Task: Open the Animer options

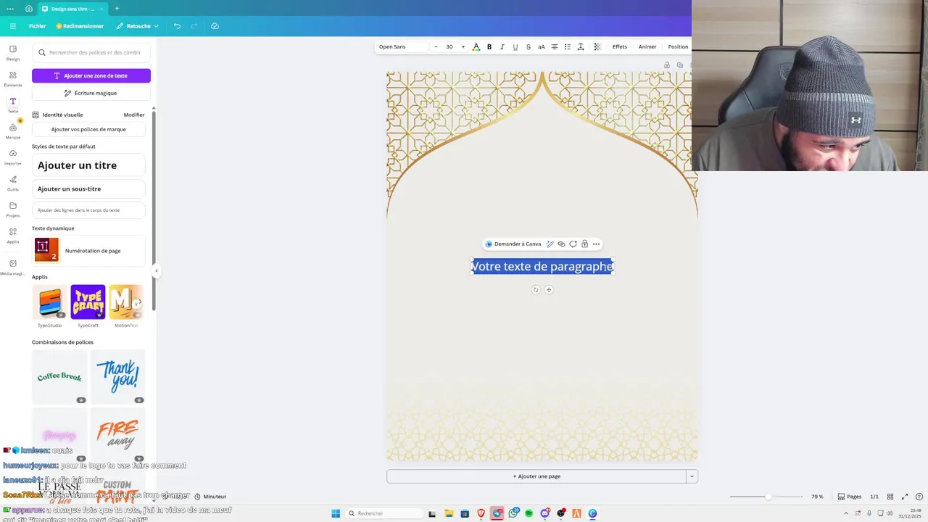Action: [647, 46]
